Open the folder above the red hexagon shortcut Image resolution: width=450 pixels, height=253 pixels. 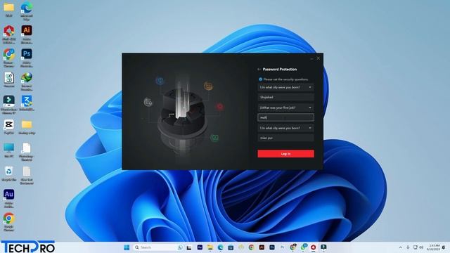pos(9,9)
